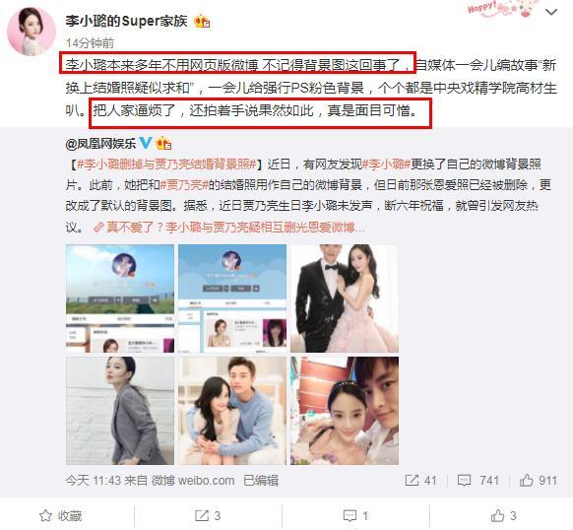Open the @凤凰网娱乐 account link
The image size is (573, 530).
100,144
